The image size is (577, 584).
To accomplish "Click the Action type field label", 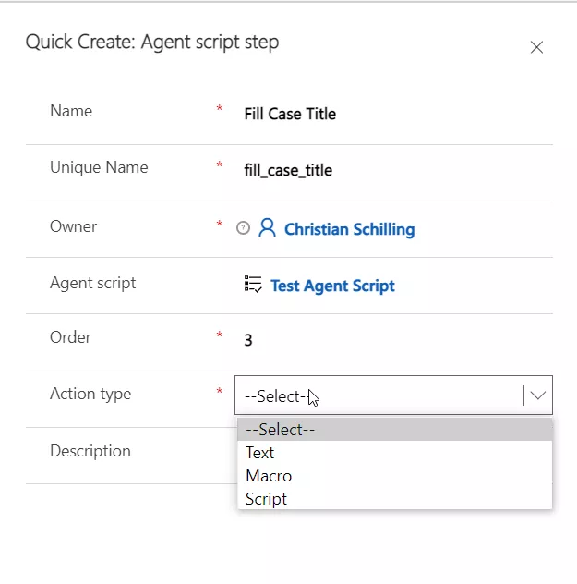I will point(90,394).
